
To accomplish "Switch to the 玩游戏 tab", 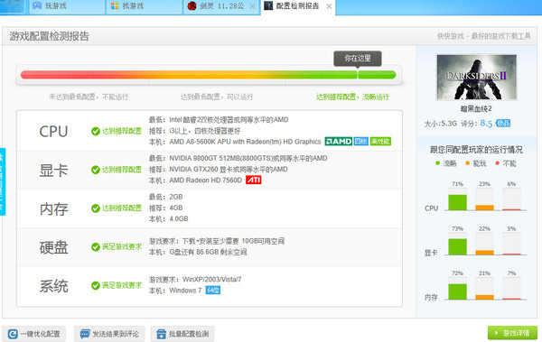I will (67, 6).
